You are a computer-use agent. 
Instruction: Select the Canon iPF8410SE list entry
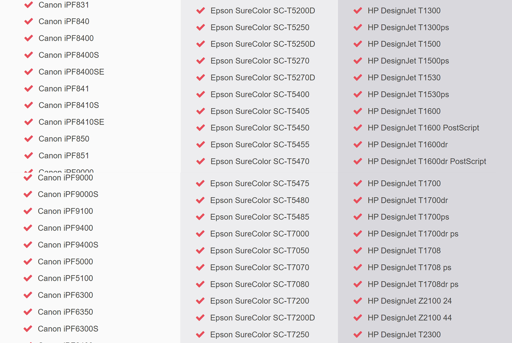(71, 122)
